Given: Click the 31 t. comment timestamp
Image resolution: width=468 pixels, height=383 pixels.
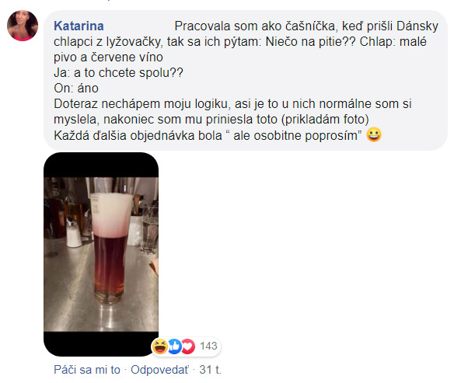Looking at the screenshot, I should (x=211, y=370).
